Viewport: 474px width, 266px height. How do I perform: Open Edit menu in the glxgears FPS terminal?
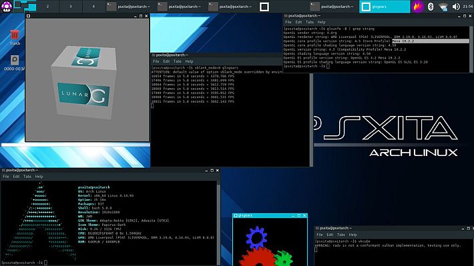click(166, 61)
